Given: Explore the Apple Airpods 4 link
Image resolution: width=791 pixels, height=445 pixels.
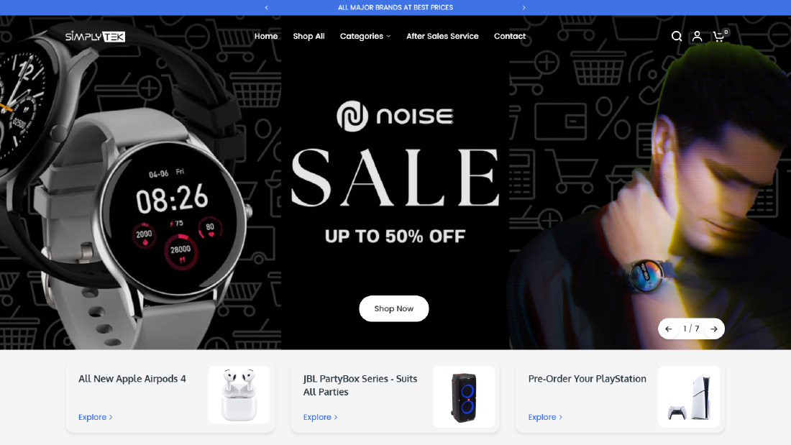Looking at the screenshot, I should pos(96,417).
